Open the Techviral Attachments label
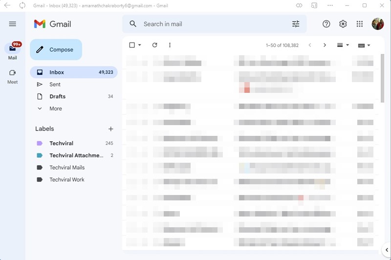 (74, 155)
